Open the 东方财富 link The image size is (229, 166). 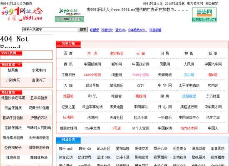tap(213, 96)
